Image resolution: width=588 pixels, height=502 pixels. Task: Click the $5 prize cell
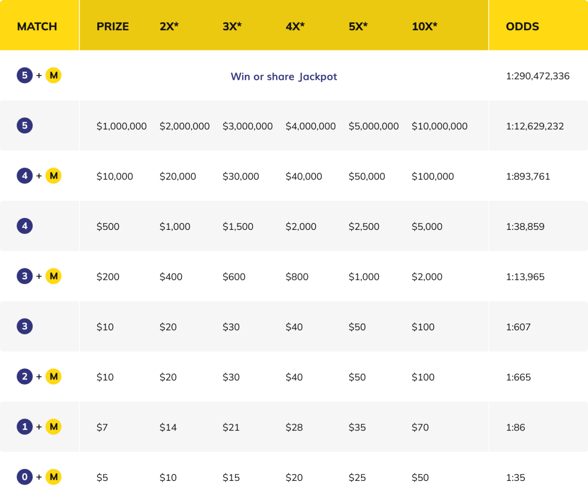coord(102,478)
